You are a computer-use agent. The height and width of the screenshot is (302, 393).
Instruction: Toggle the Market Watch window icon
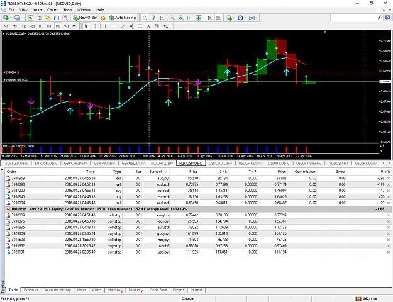[x=31, y=18]
